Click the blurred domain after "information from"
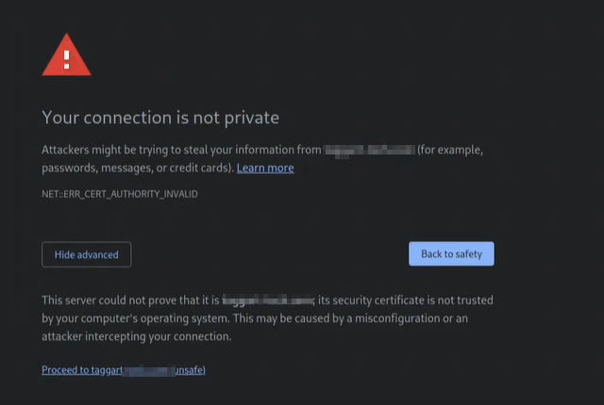The height and width of the screenshot is (405, 604). click(369, 150)
